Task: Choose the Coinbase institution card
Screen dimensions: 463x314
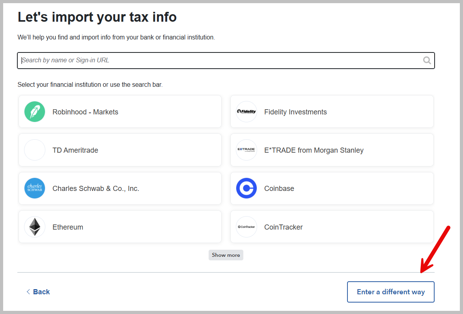Action: 332,188
